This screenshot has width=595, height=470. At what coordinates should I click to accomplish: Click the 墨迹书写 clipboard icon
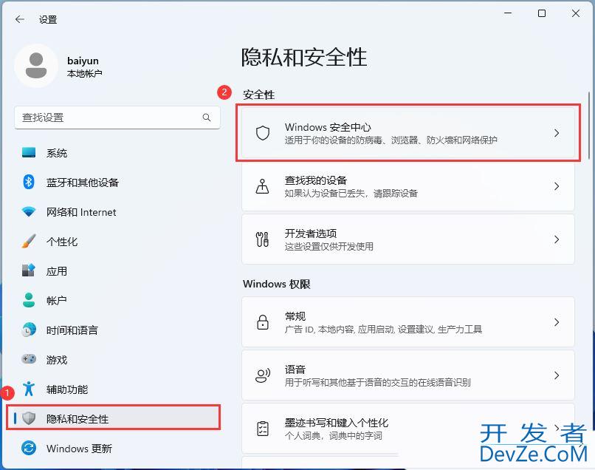pos(263,429)
